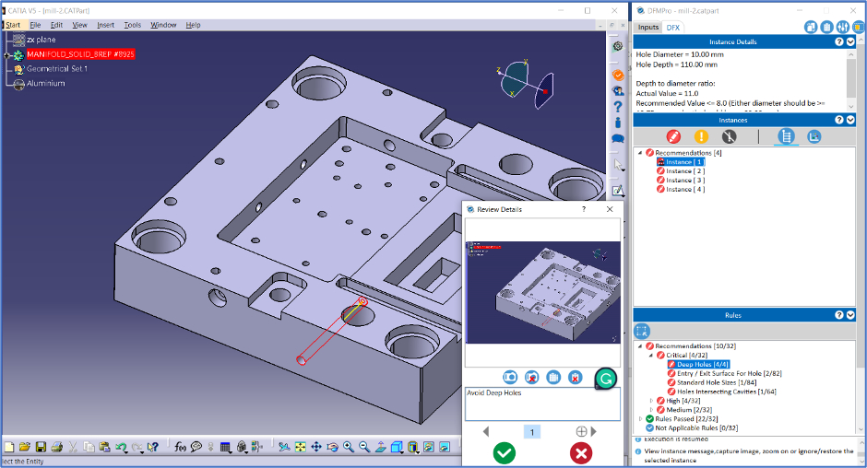867x468 pixels.
Task: Expand the Medium [2/32] rules node
Action: pyautogui.click(x=651, y=410)
